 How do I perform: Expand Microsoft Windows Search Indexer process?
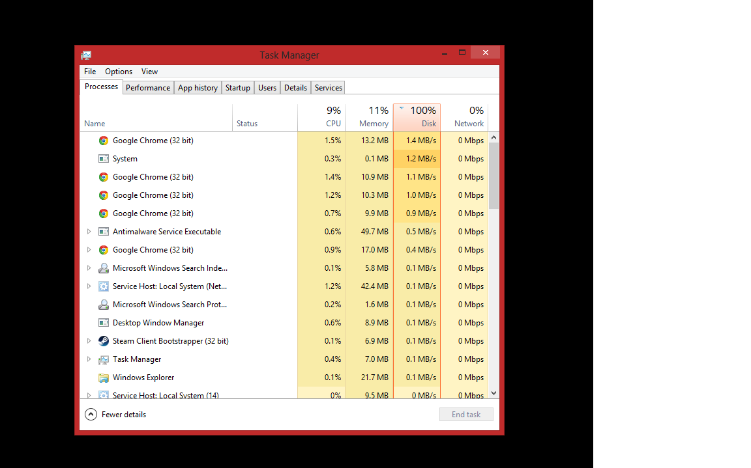(x=89, y=268)
